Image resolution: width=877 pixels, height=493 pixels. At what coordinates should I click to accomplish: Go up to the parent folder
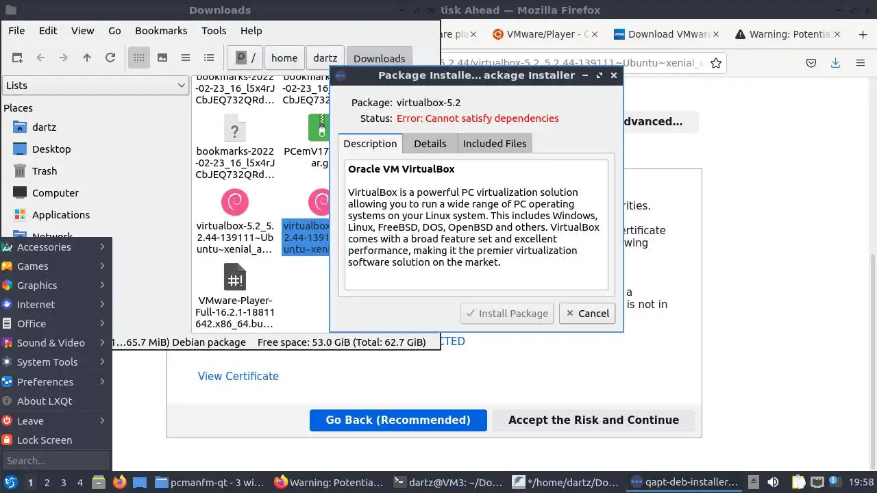pos(87,58)
